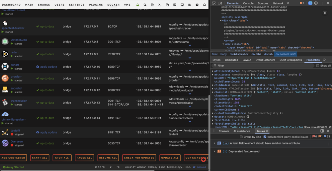
Task: Open the sonarr container icon menu
Action: pos(5,66)
